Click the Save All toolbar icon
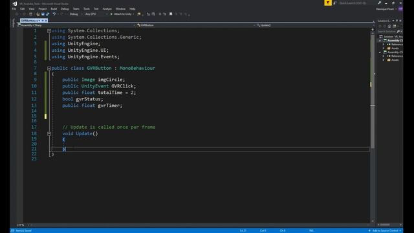 (48, 14)
